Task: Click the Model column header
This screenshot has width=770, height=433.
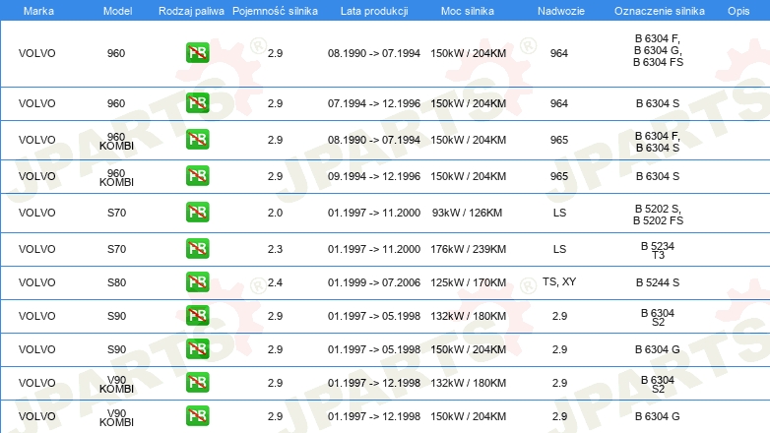Action: point(117,11)
